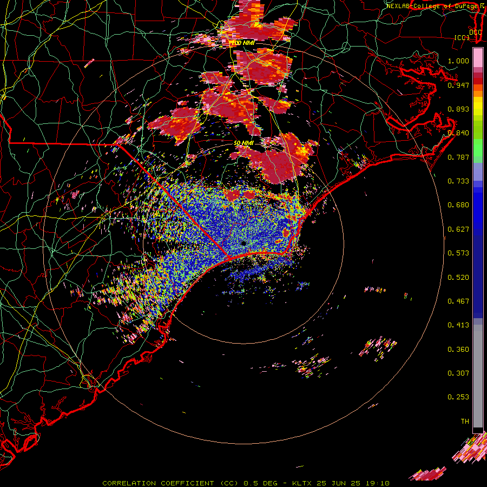
Task: Click the 0.307 scale value
Action: [458, 373]
